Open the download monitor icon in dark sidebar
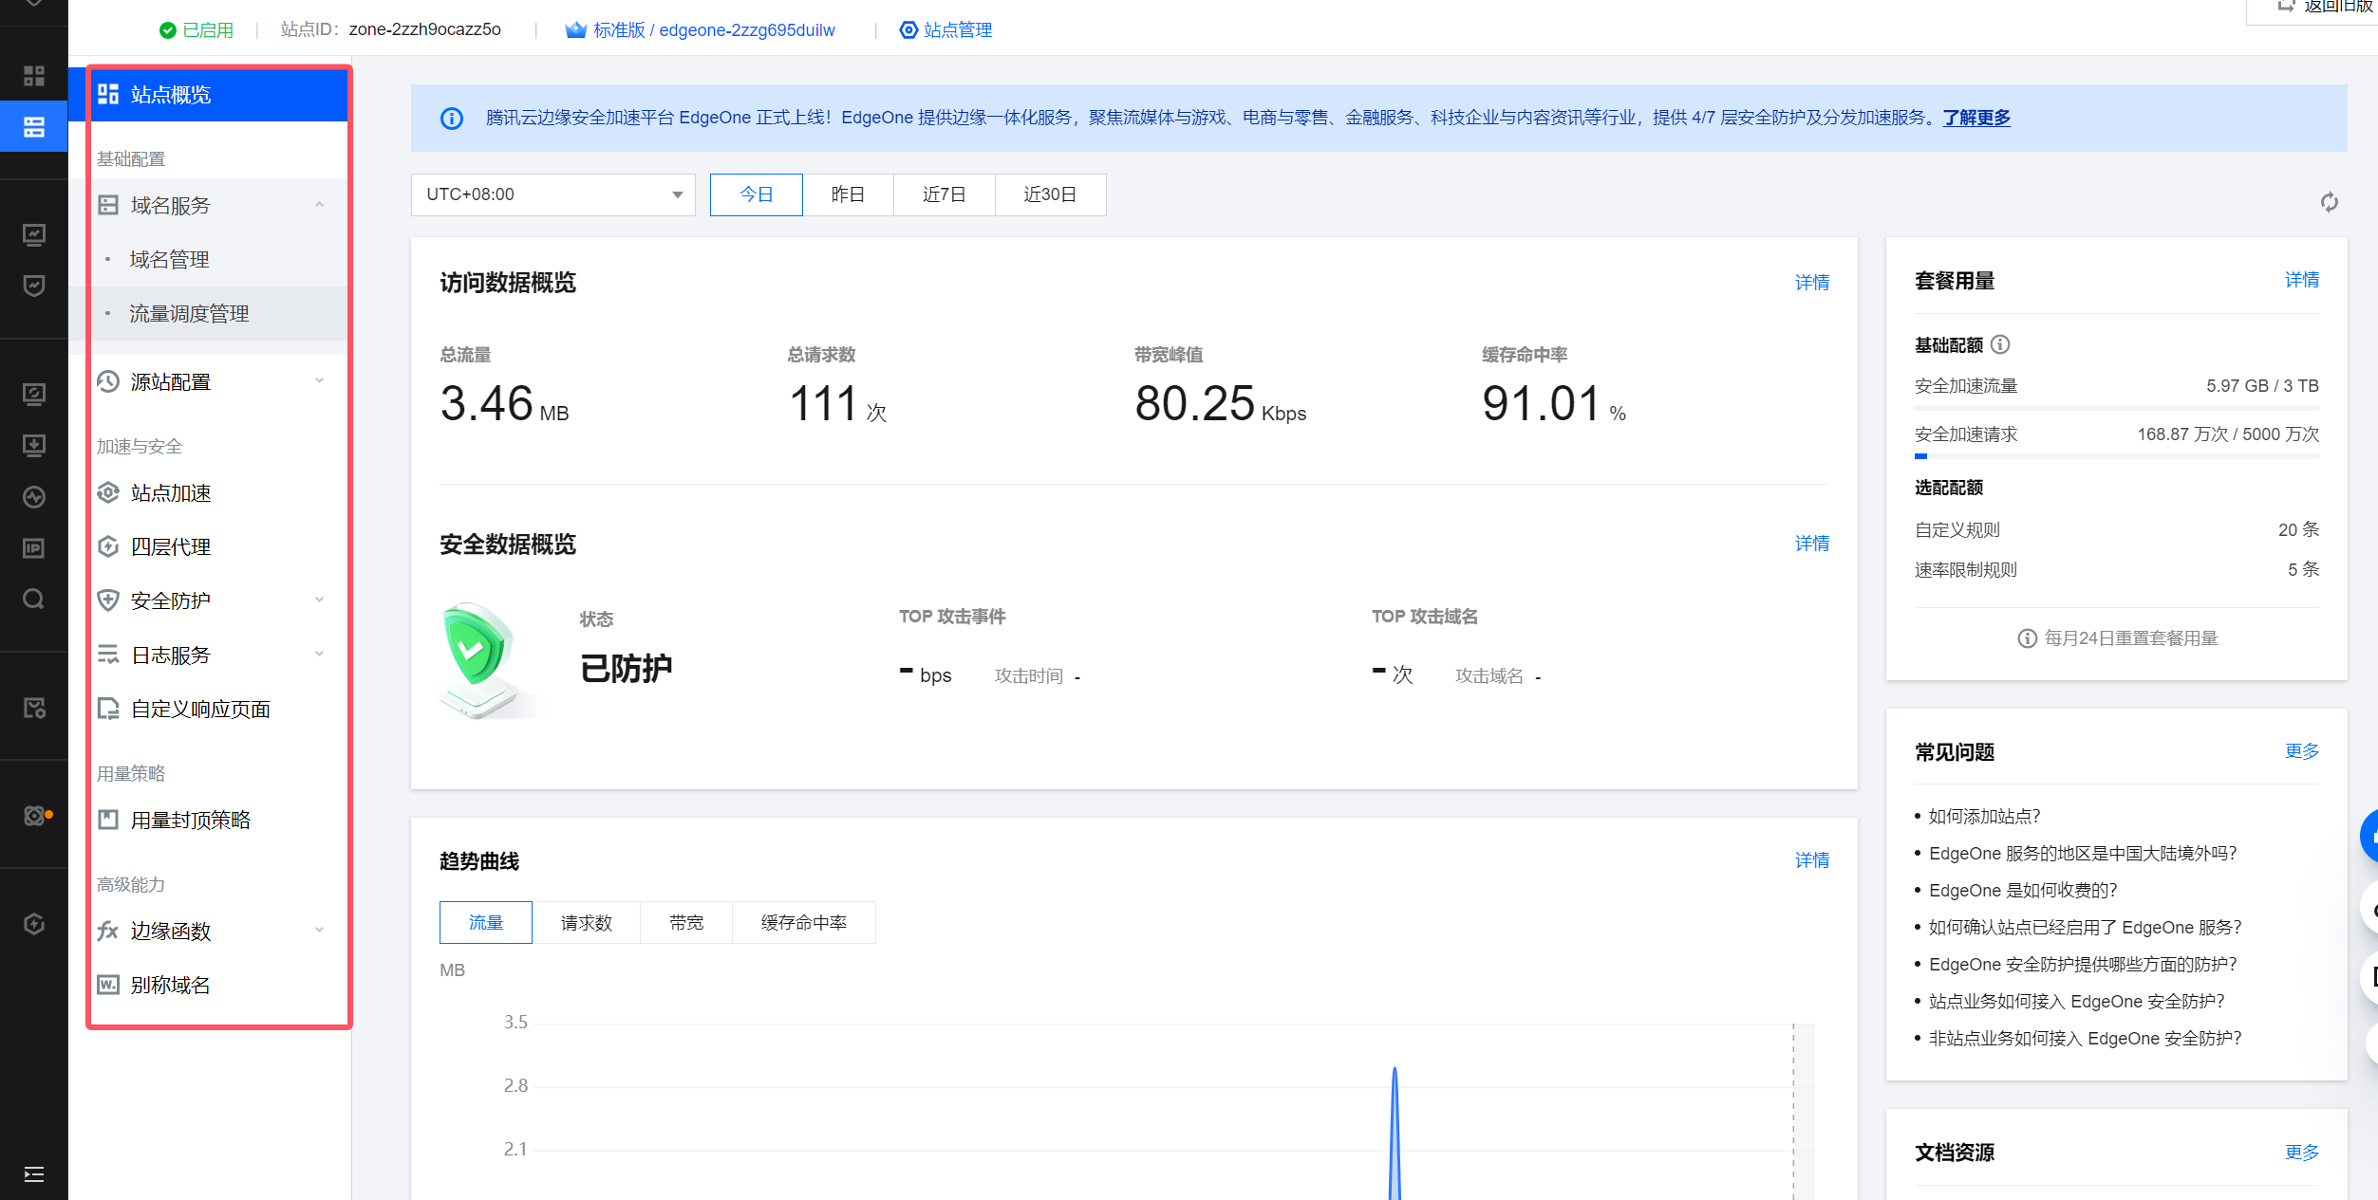 (x=34, y=445)
